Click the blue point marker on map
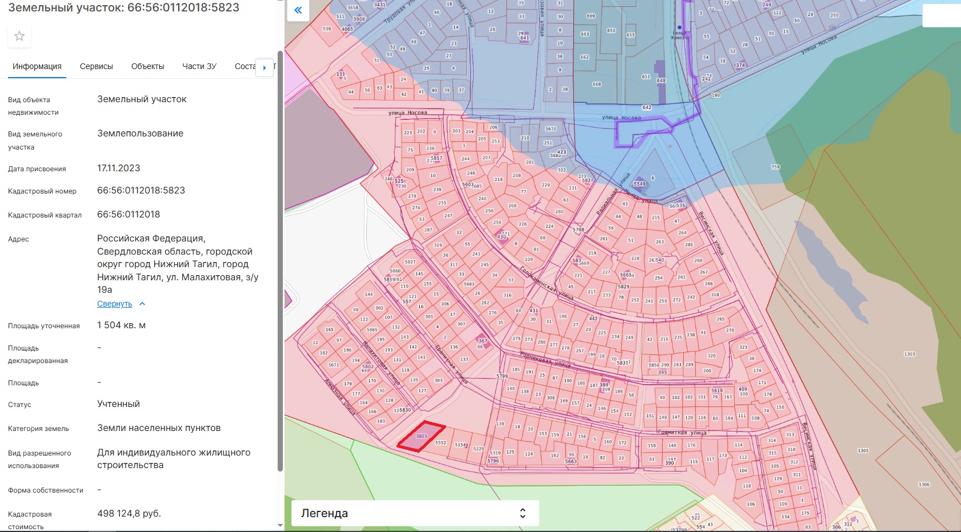 679,27
